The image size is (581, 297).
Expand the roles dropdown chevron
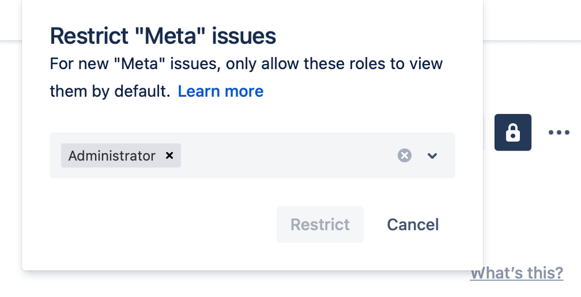coord(432,155)
